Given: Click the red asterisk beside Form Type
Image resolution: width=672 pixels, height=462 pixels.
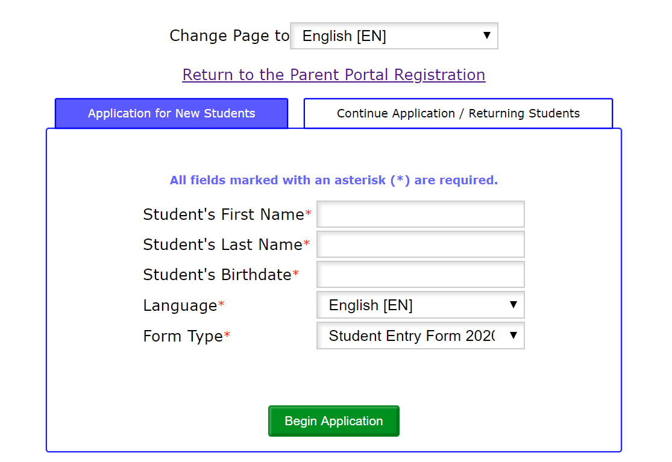Looking at the screenshot, I should coord(227,336).
